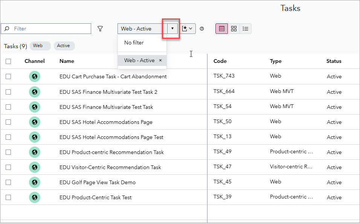The image size is (360, 223).
Task: Check EDU SAS Hotel Accommodations Page Test row
Action: pos(8,137)
